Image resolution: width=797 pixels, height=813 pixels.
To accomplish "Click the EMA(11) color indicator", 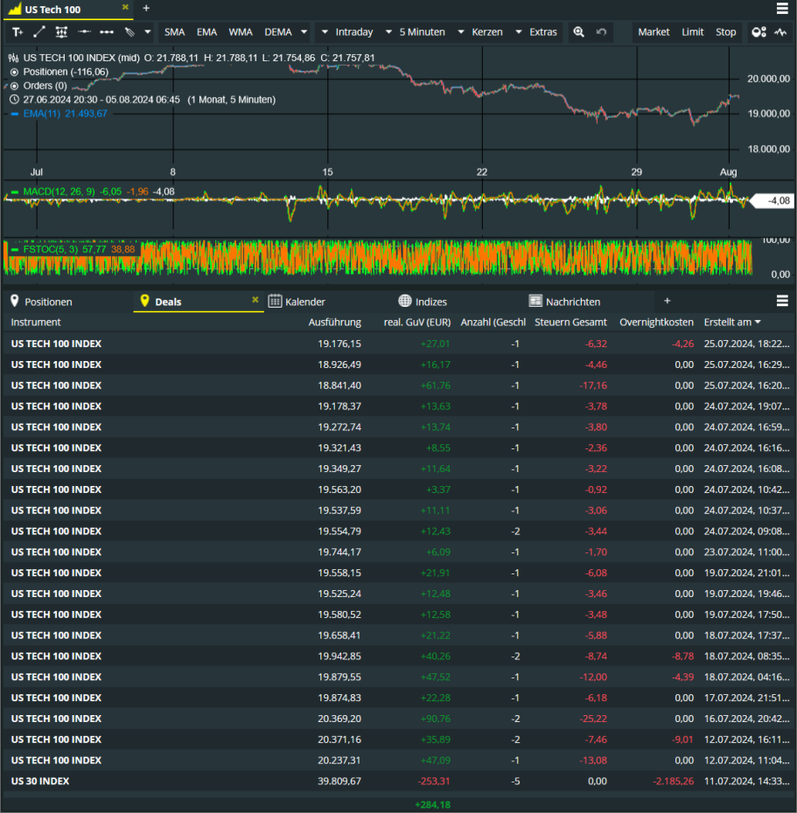I will [15, 114].
